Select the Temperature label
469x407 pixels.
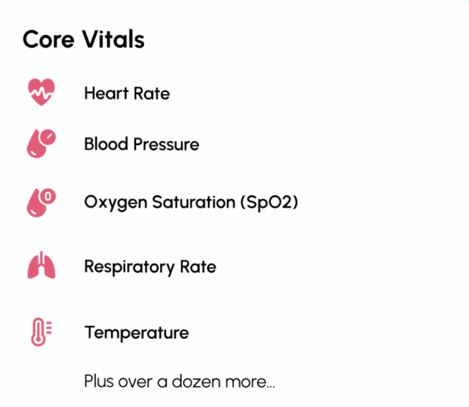[x=137, y=332]
